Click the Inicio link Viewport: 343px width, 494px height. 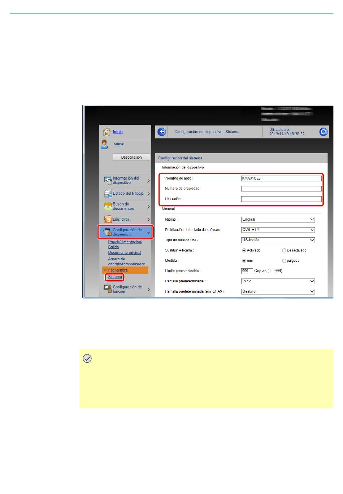click(118, 132)
